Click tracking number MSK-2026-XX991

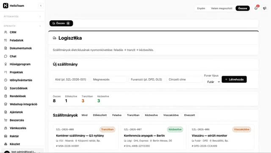pyautogui.click(x=67, y=146)
